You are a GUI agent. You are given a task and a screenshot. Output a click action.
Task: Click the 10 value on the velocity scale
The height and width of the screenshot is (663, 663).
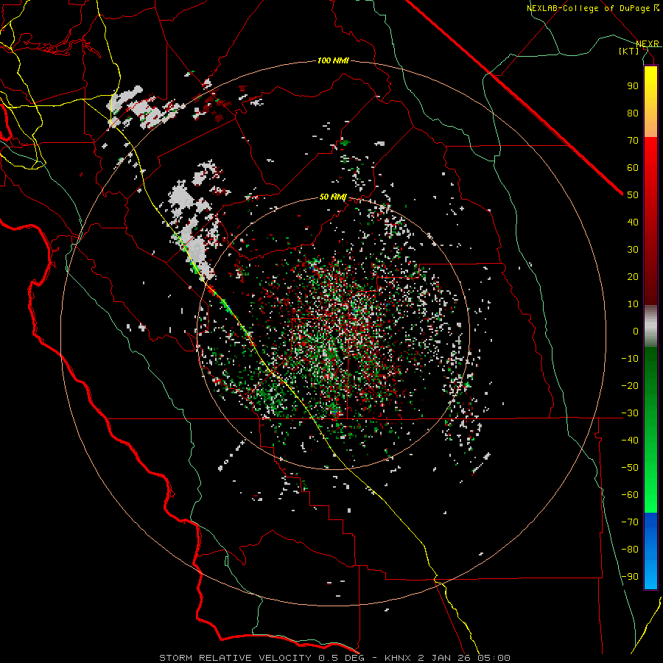(633, 304)
